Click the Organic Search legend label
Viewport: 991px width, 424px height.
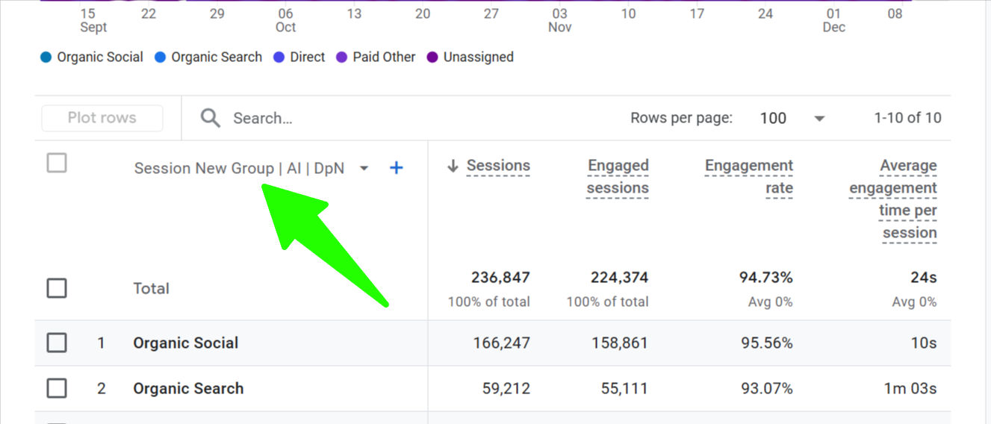tap(217, 57)
